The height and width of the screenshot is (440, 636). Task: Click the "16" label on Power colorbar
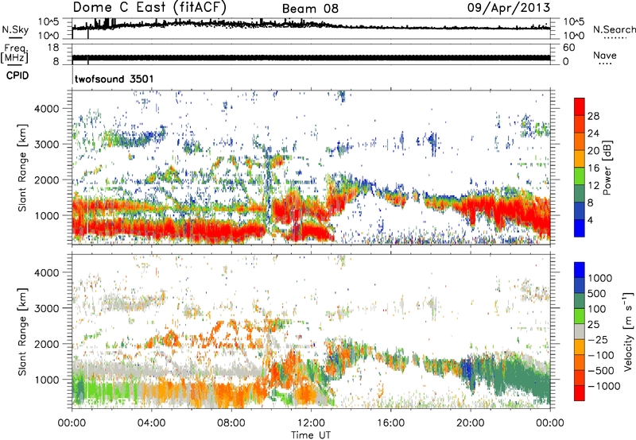pos(593,168)
